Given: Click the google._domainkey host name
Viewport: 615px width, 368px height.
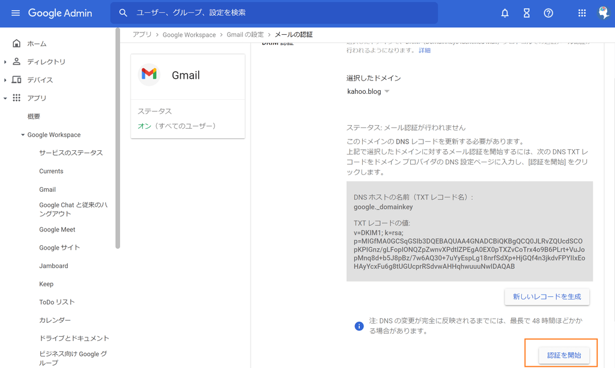Looking at the screenshot, I should pos(383,207).
